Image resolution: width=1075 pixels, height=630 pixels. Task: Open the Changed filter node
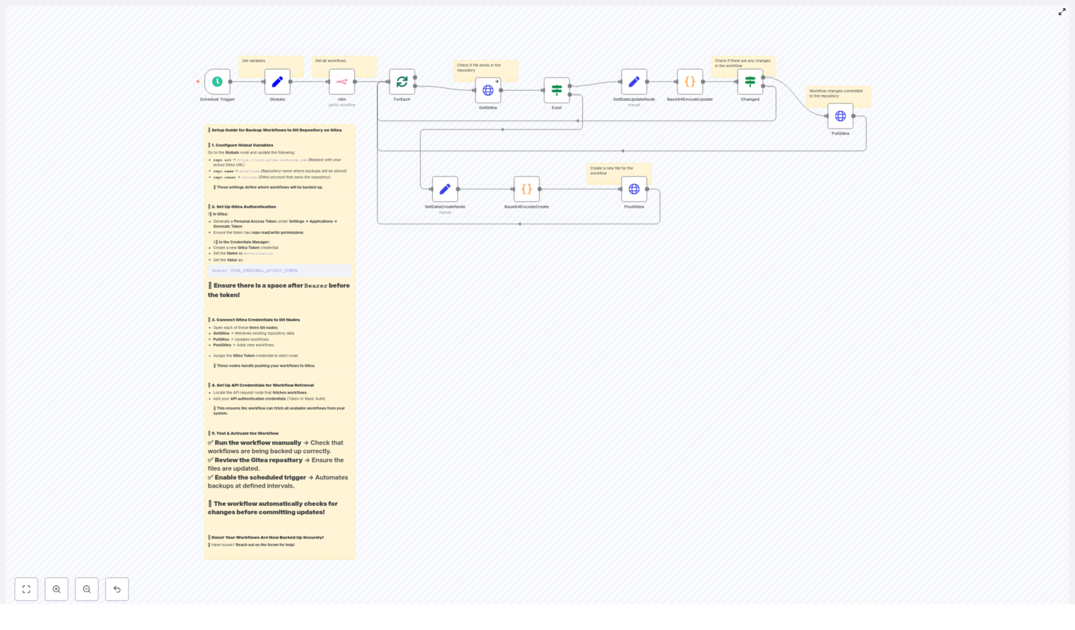[749, 81]
